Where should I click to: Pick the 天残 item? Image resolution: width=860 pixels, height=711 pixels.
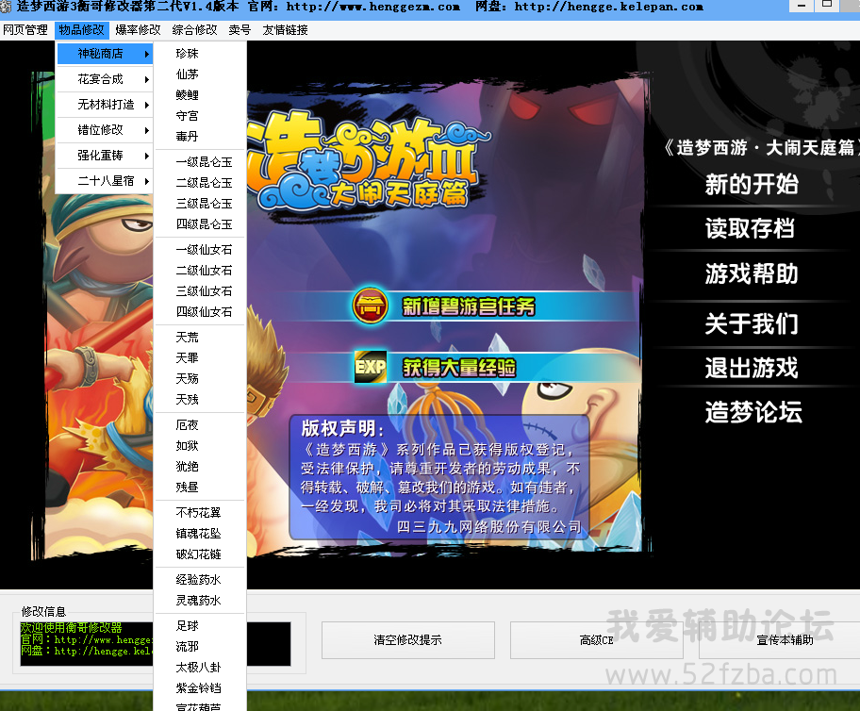(200, 400)
